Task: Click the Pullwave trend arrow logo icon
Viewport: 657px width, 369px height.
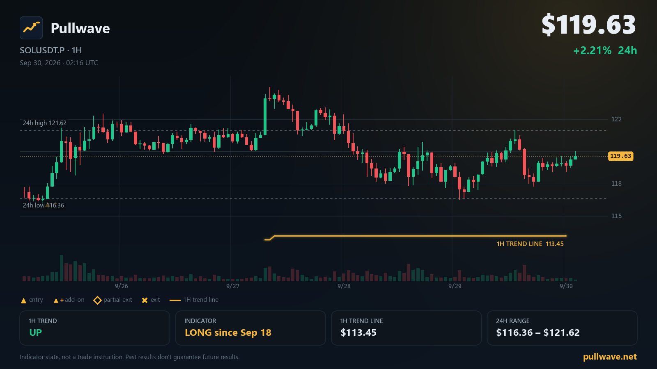Action: coord(31,28)
